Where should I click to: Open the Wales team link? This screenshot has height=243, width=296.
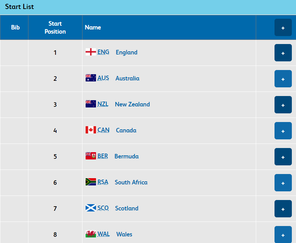point(124,234)
